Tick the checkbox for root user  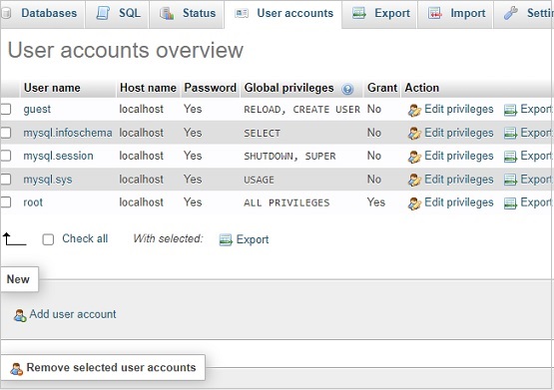6,202
